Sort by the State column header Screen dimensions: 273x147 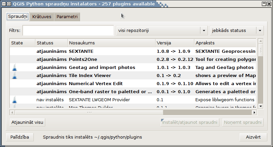23,43
